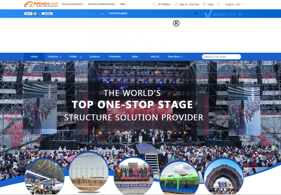Click the store search magnifier icon
The height and width of the screenshot is (195, 281).
coord(238,57)
